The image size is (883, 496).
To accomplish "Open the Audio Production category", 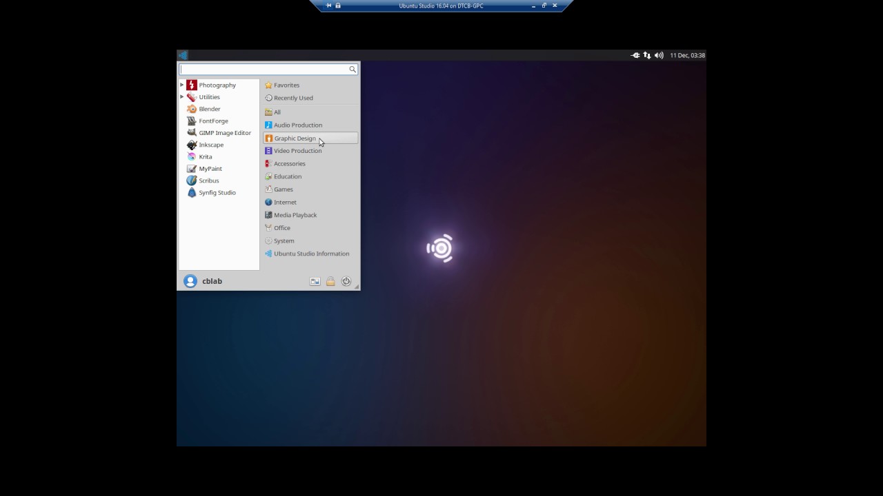I will (310, 125).
